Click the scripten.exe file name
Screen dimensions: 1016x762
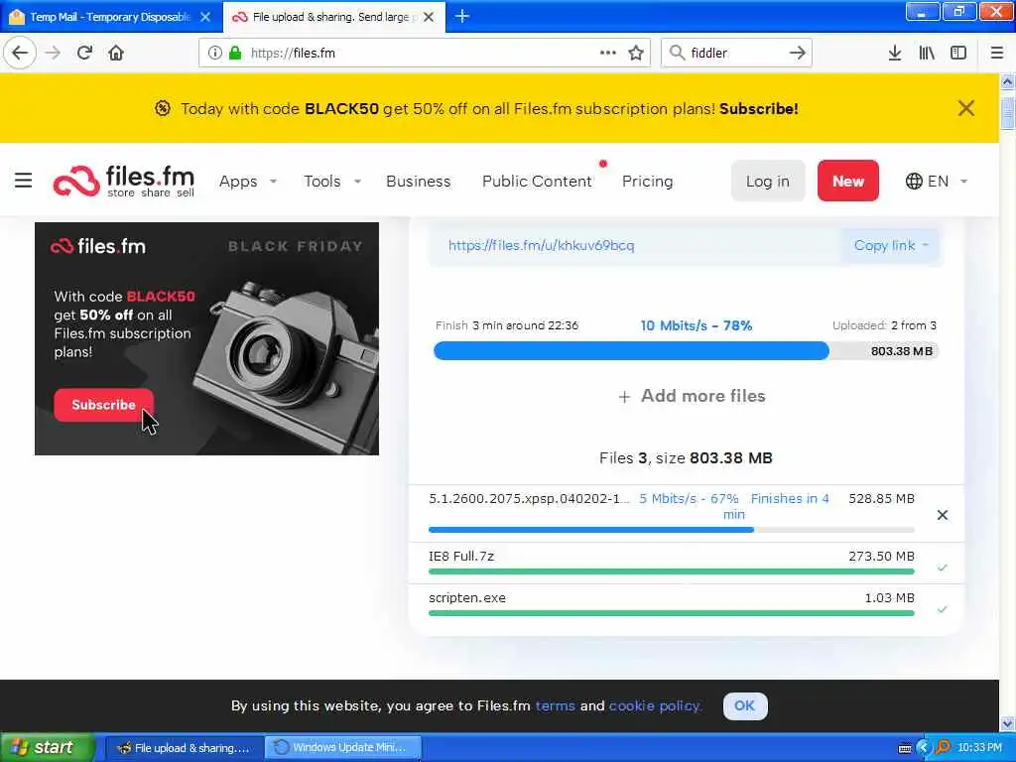click(x=467, y=598)
